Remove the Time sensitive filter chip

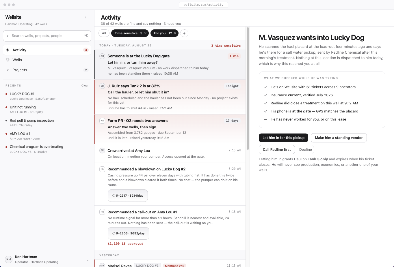click(x=145, y=33)
